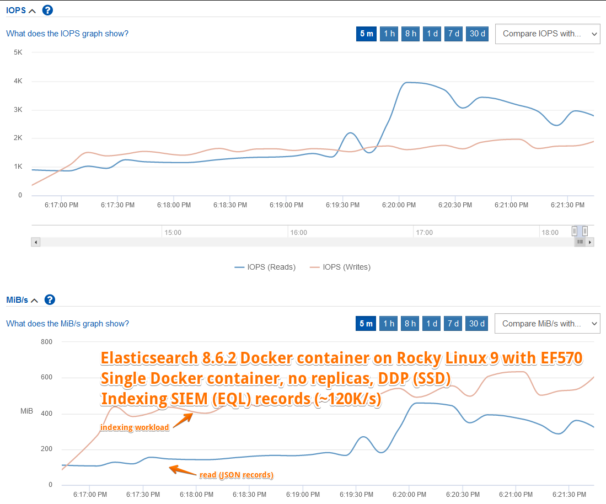
Task: Open 'What does the IOPS graph show?' link
Action: (67, 34)
